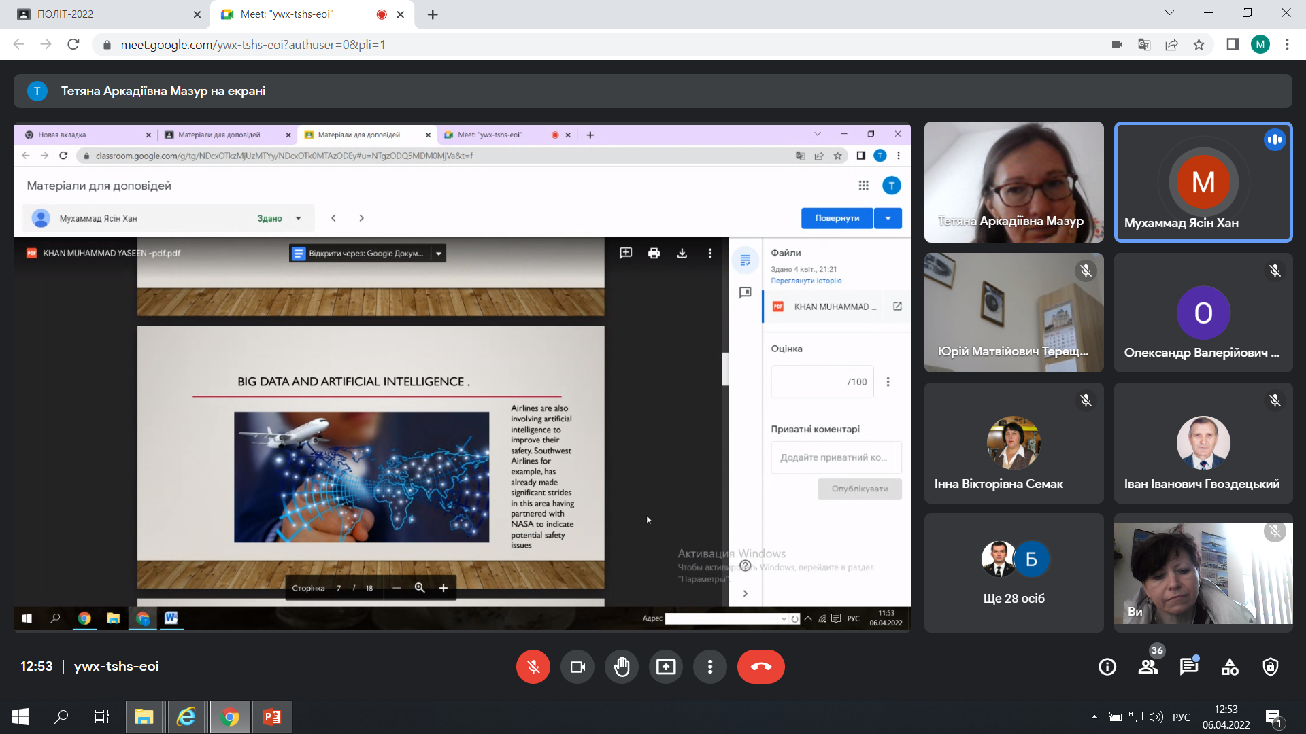Show hidden system tray icons
The height and width of the screenshot is (734, 1306).
coord(1094,717)
